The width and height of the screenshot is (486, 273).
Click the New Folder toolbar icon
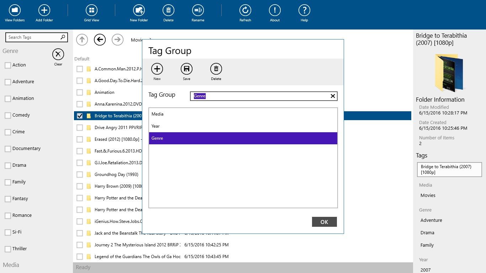pos(139,11)
